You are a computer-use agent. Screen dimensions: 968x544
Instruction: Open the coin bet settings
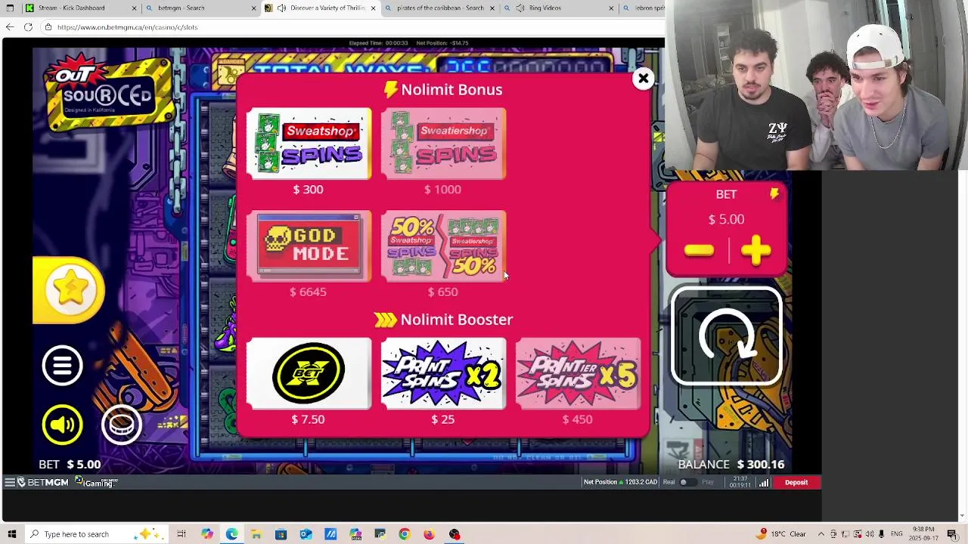click(121, 425)
